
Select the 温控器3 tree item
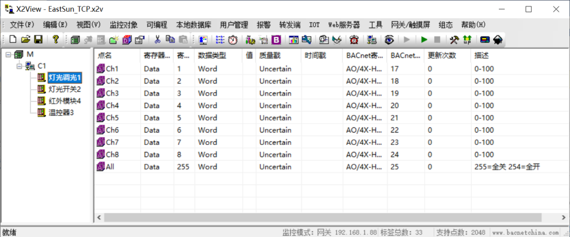tap(61, 113)
